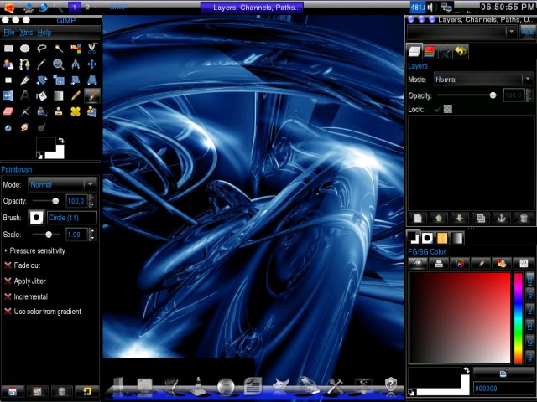Select the Eraser tool

(x=8, y=111)
